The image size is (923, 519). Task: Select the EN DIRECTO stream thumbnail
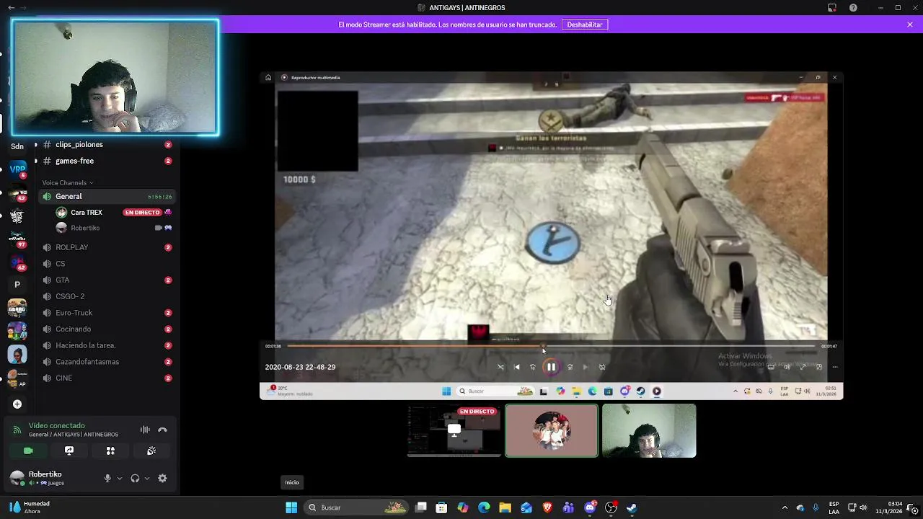pos(454,431)
